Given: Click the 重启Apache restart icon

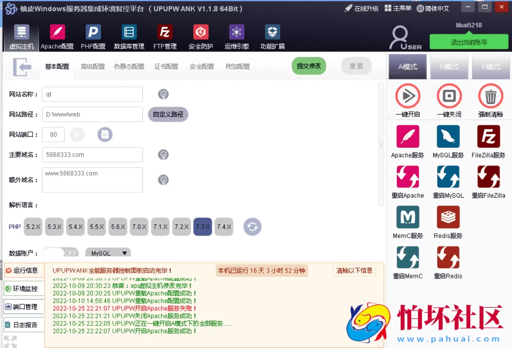Looking at the screenshot, I should click(408, 176).
